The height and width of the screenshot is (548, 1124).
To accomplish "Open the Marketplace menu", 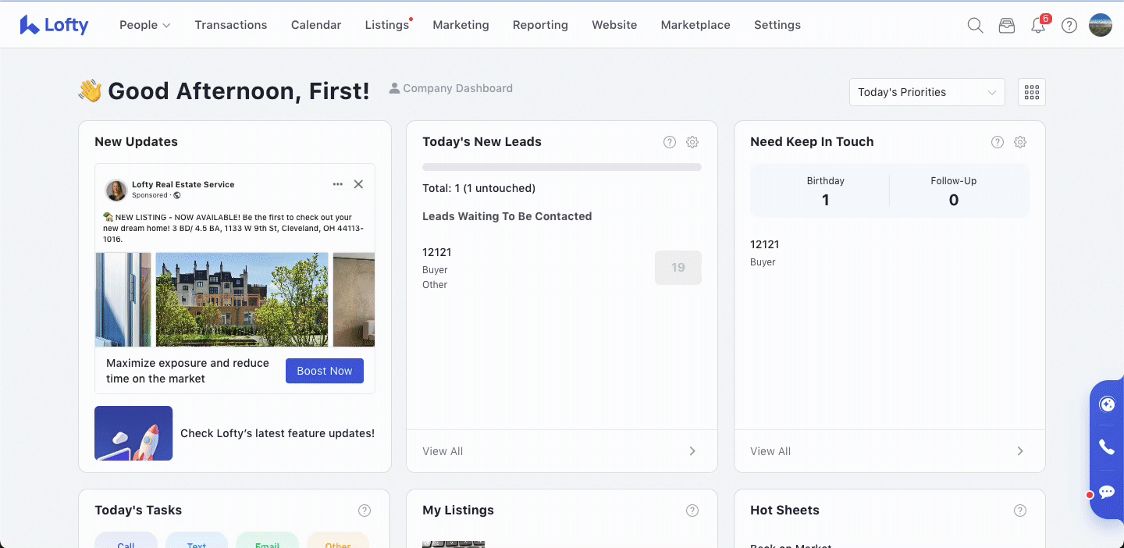I will [x=695, y=25].
